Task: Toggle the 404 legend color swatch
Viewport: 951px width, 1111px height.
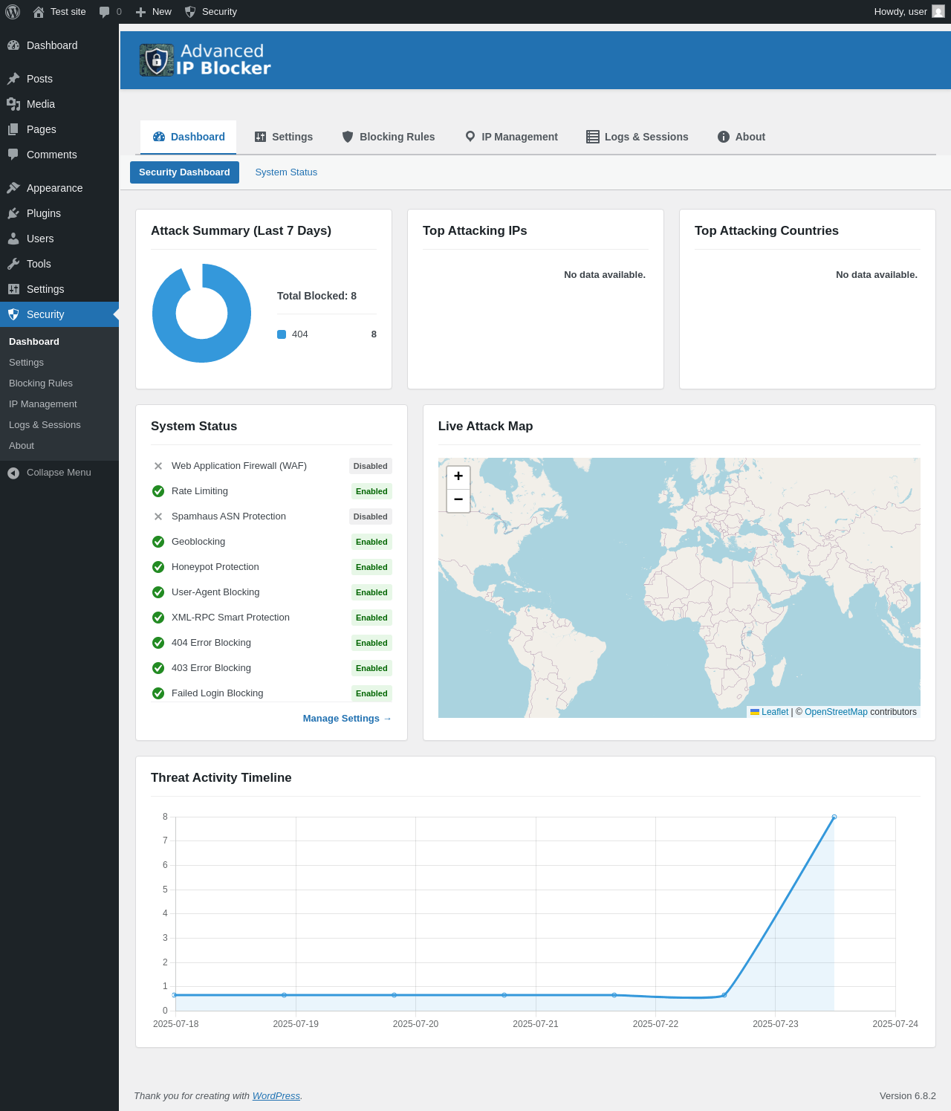Action: 282,334
